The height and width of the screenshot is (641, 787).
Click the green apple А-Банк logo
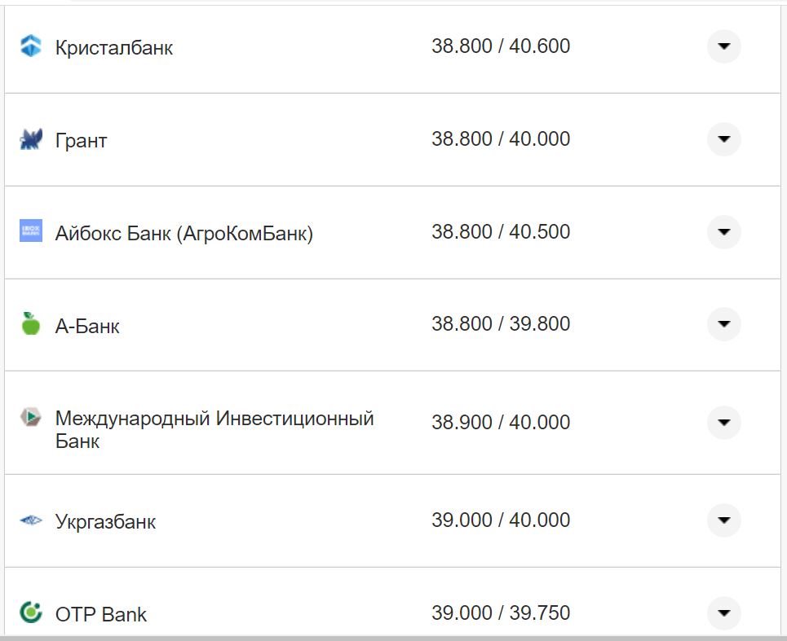click(x=29, y=323)
